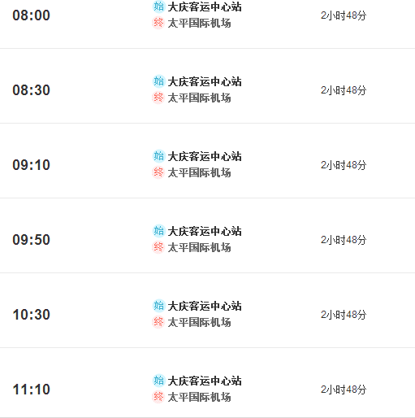Click 大庆客运中心站 in the 10:30 row

tap(205, 306)
